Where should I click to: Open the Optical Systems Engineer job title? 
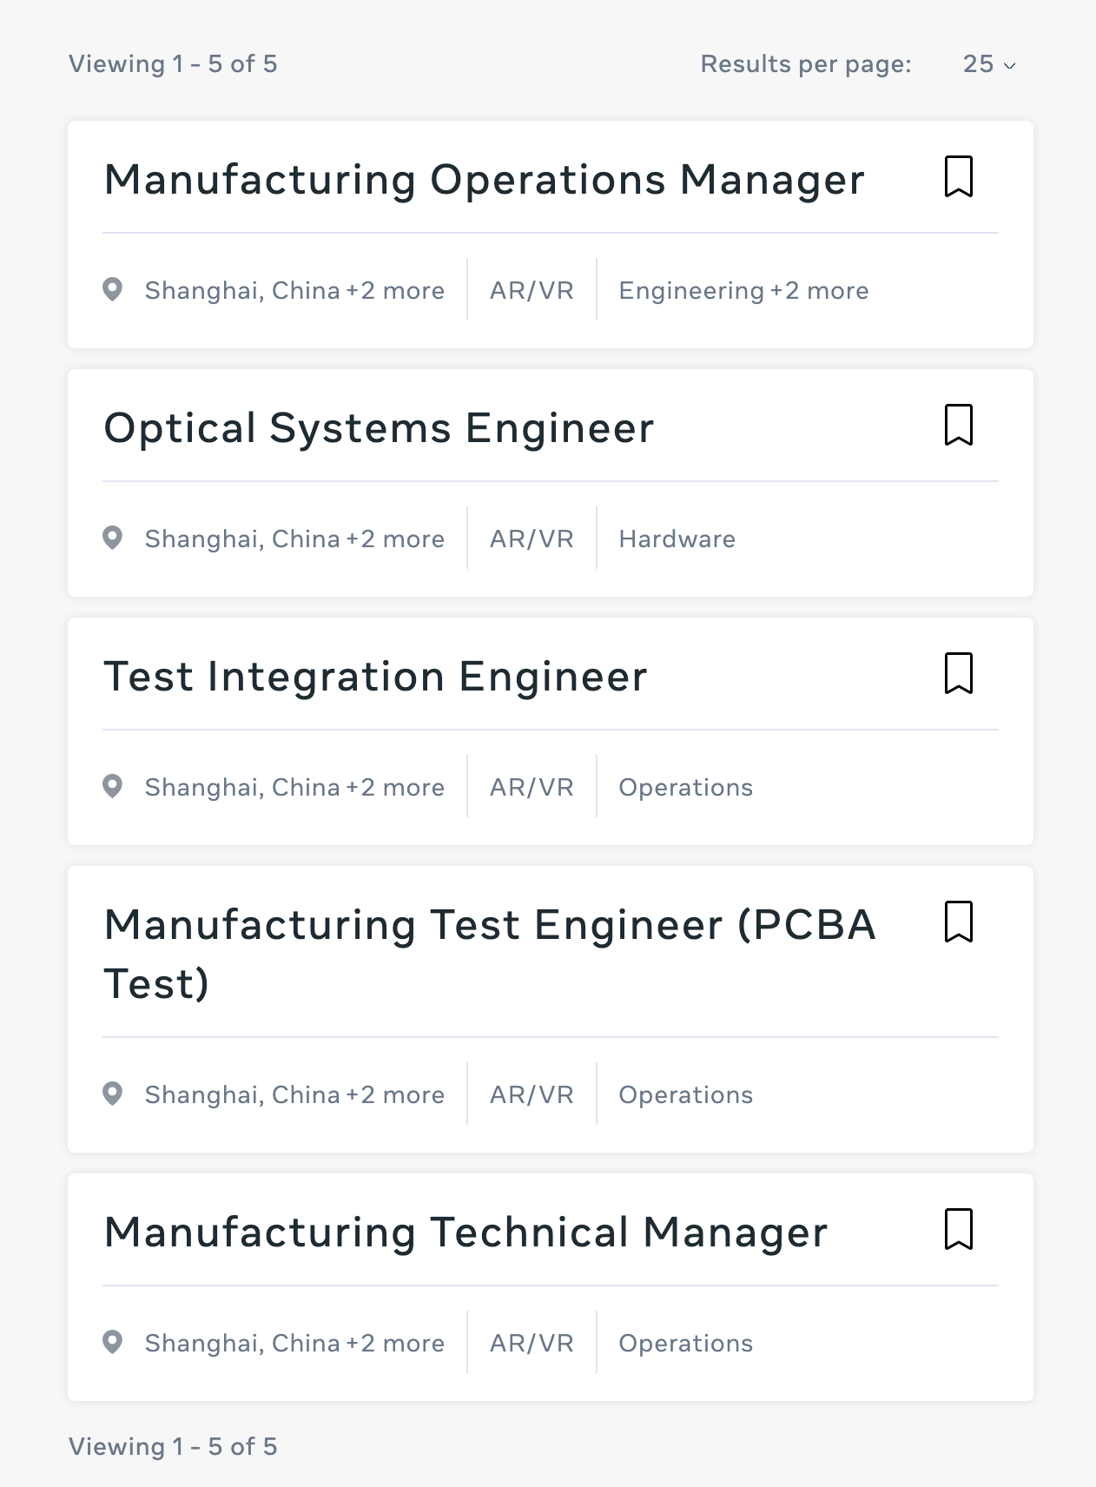click(x=379, y=428)
